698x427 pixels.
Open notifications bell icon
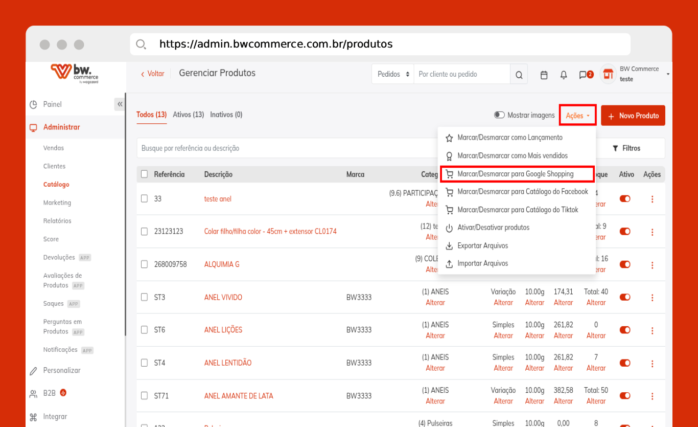pos(564,75)
